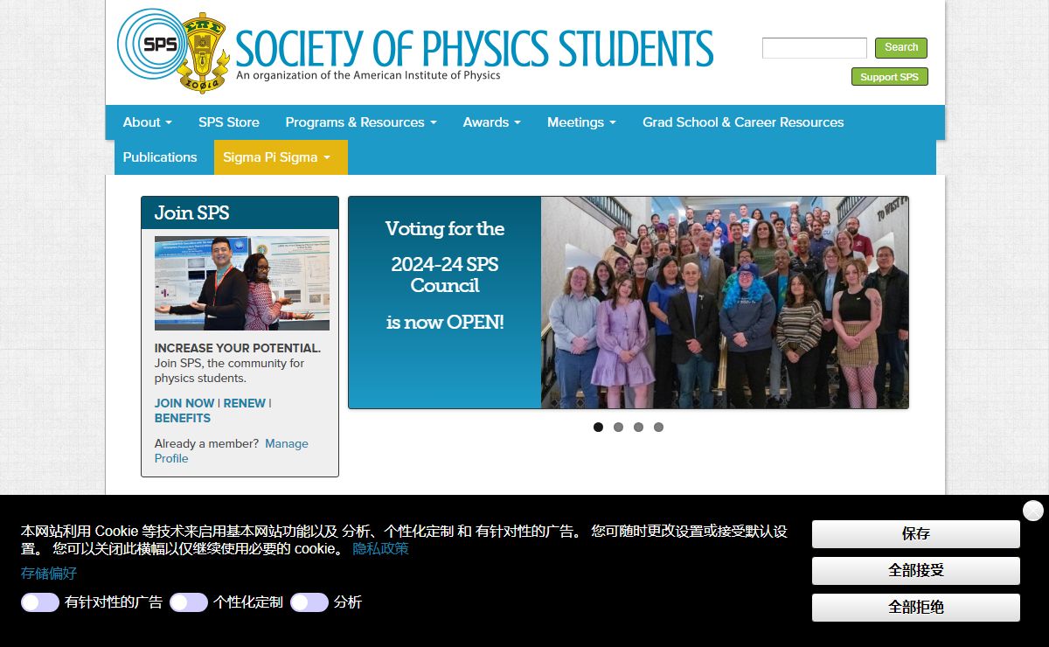Focus the site search input field

815,48
